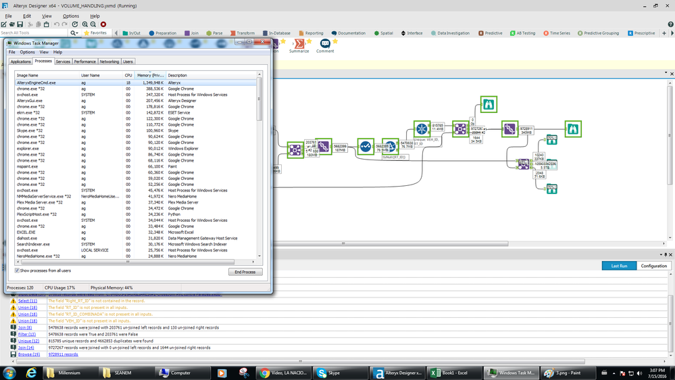
Task: Open the Browse (19) result link
Action: (x=28, y=354)
